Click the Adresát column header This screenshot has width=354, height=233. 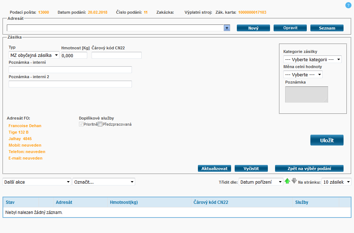pos(64,202)
